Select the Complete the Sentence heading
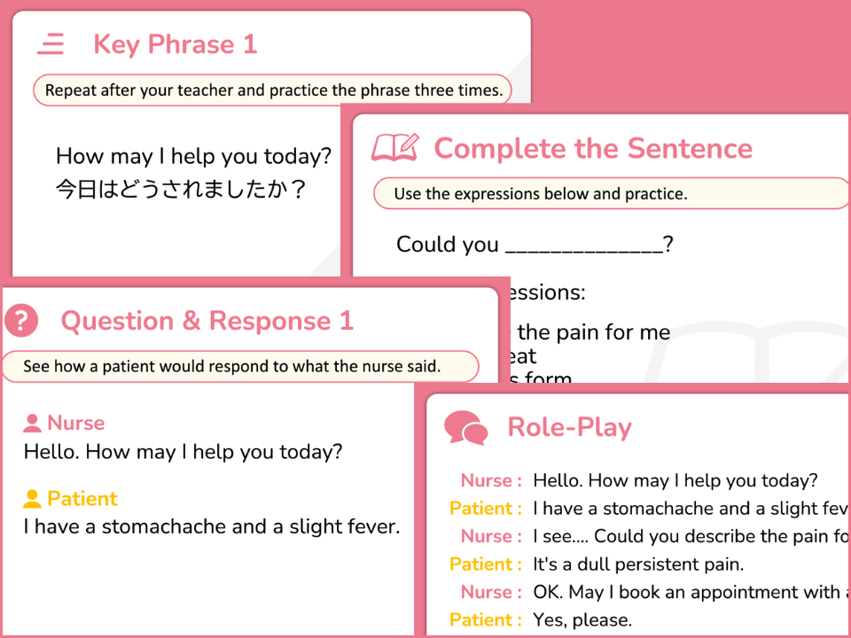This screenshot has width=851, height=638. 592,148
